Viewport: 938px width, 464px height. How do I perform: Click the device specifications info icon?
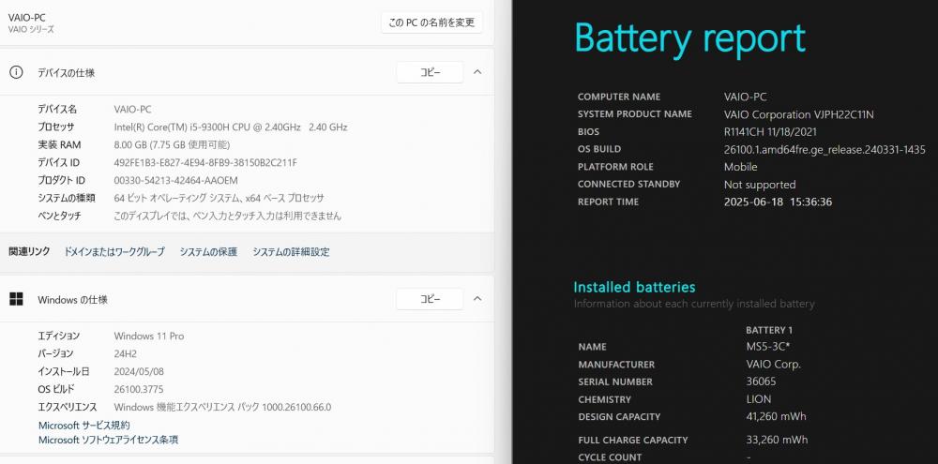pos(16,73)
